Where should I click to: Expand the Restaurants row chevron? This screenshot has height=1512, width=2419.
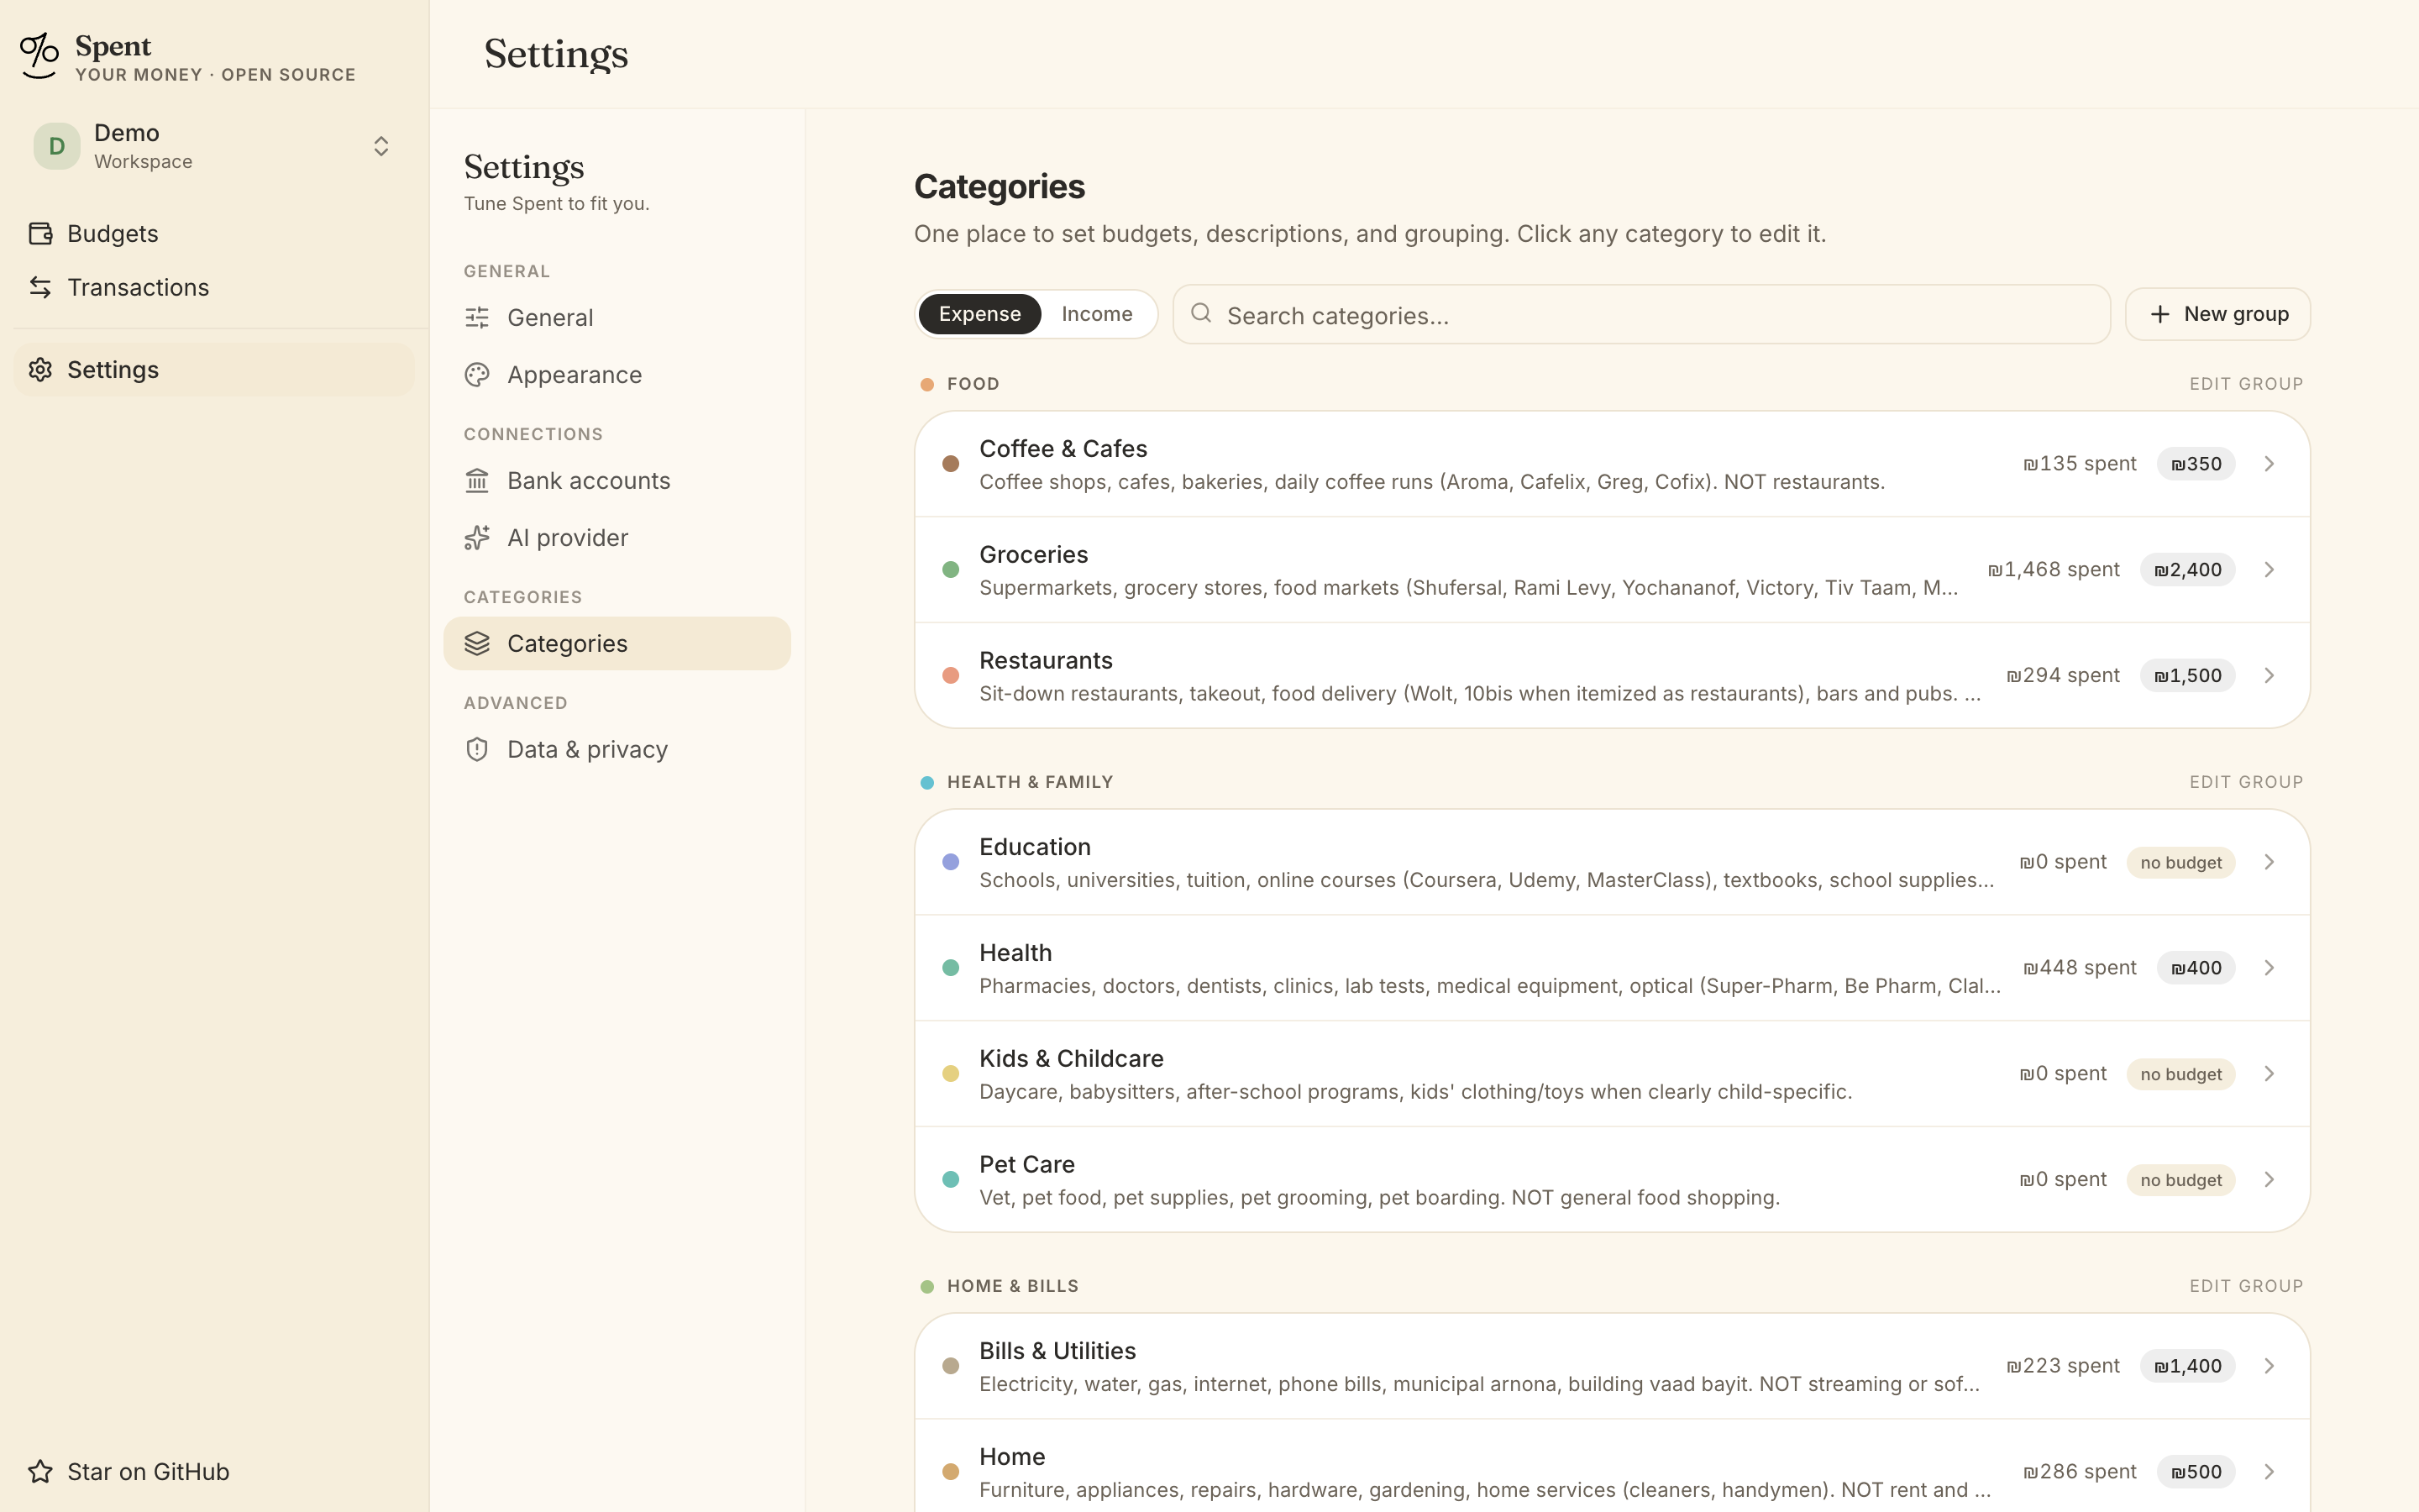pos(2269,676)
